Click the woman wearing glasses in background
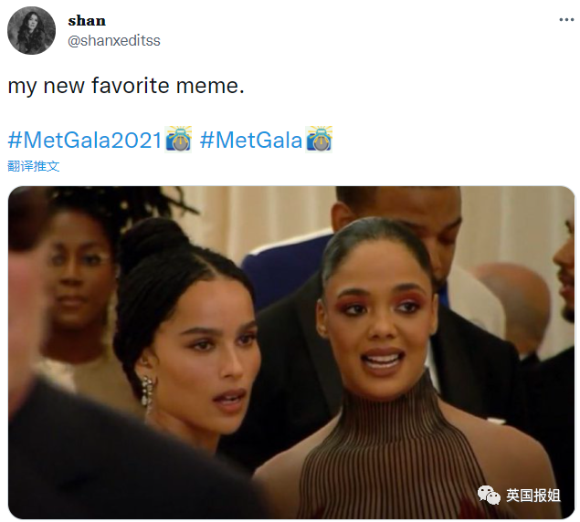580x522 pixels. [79, 281]
